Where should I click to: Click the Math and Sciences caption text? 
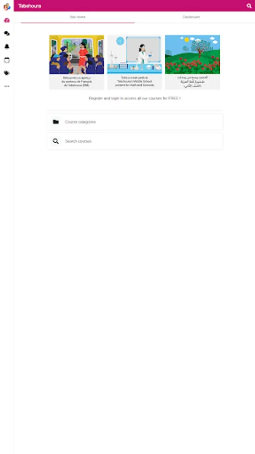coord(135,82)
